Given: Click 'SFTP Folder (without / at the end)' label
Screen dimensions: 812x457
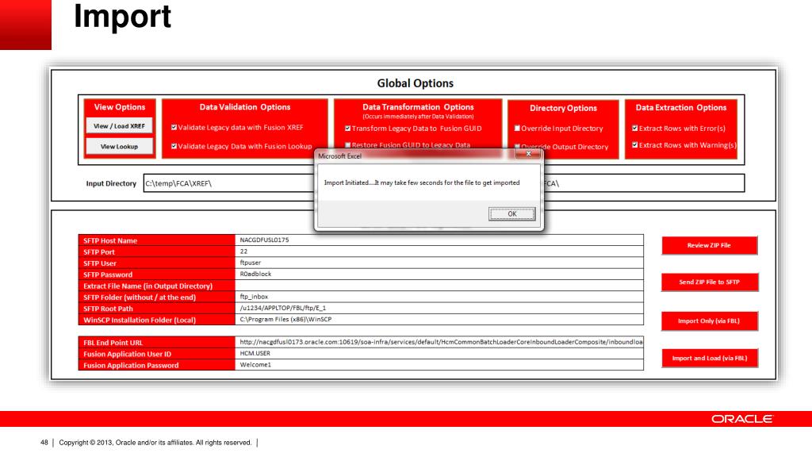Looking at the screenshot, I should [x=140, y=298].
